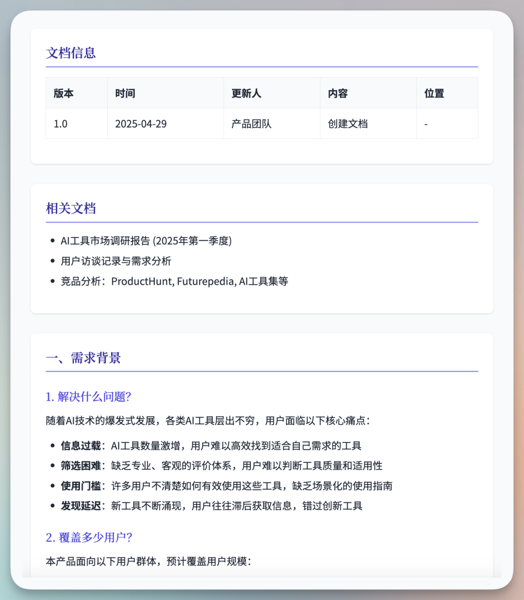The image size is (524, 600).
Task: Click the 时间 column header
Action: tap(125, 93)
